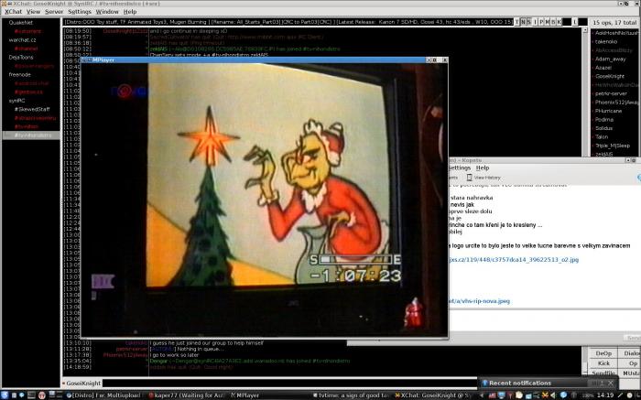
Task: Select user Adam_away in the user list
Action: click(610, 59)
